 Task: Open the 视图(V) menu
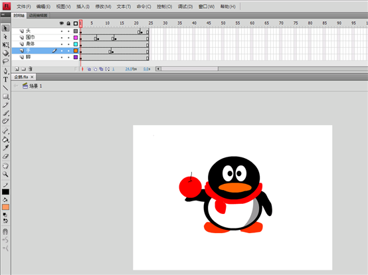[x=63, y=7]
